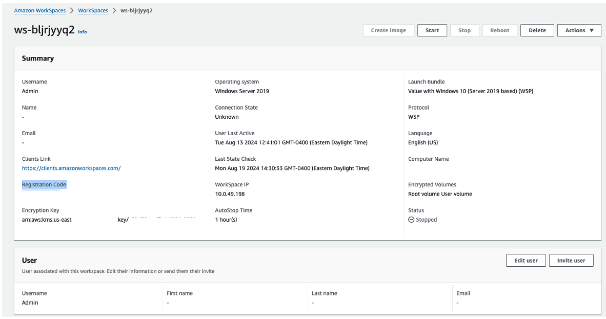The image size is (606, 319).
Task: Expand the Actions dropdown menu
Action: pos(579,31)
